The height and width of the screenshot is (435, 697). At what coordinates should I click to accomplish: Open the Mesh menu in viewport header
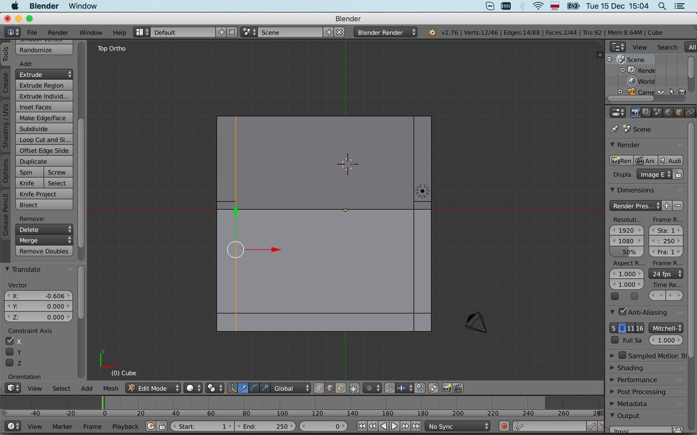pos(110,389)
